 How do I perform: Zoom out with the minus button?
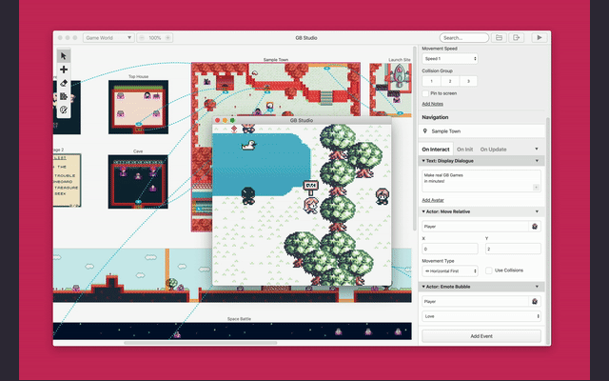click(142, 38)
